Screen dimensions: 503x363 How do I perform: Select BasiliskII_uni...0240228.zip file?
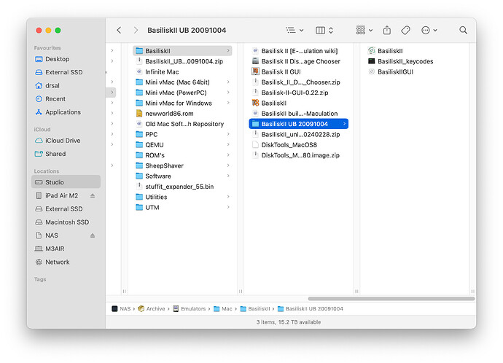tap(299, 134)
